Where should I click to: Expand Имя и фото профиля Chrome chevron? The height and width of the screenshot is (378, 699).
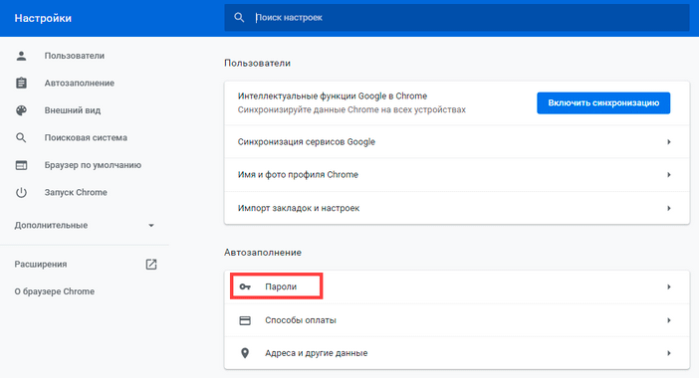669,175
